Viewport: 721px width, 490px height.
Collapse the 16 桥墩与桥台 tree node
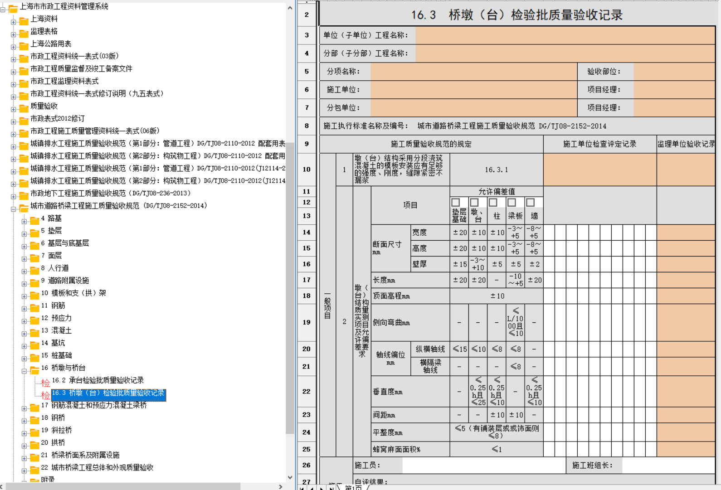coord(24,371)
